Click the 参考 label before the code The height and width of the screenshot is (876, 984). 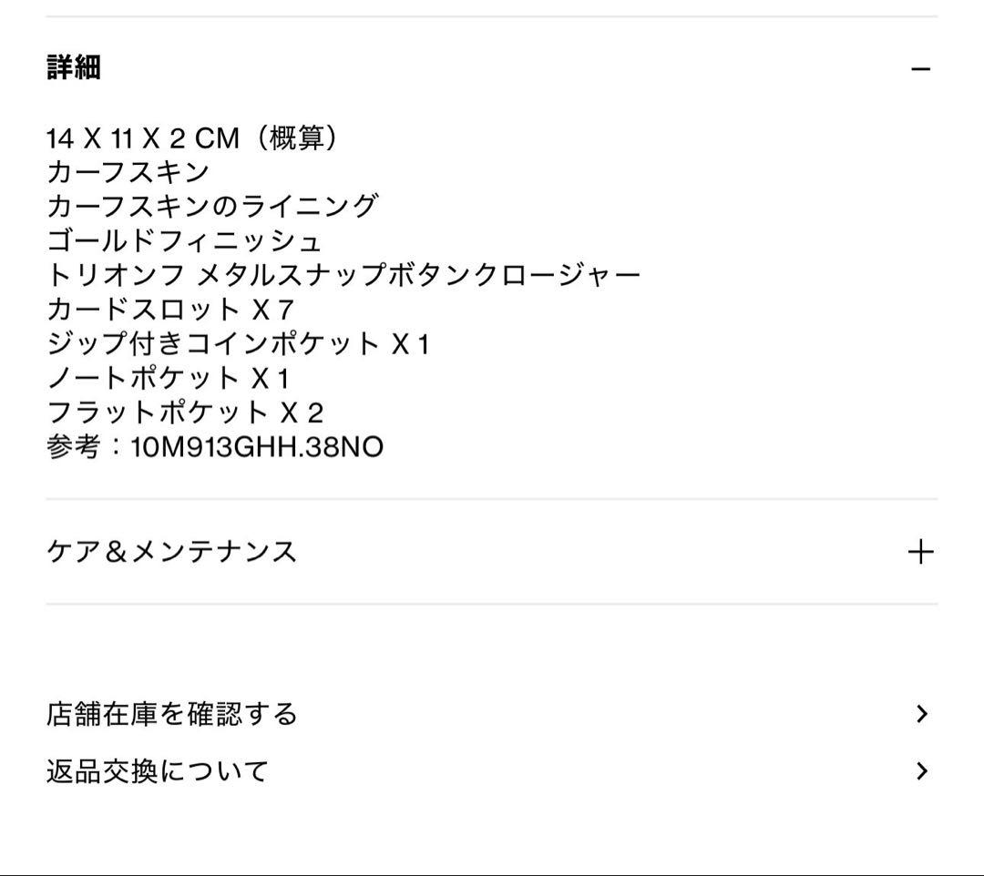click(x=73, y=448)
